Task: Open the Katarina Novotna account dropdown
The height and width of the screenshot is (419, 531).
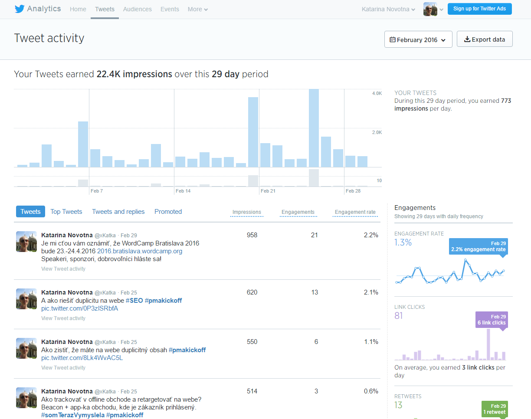Action: (x=388, y=9)
